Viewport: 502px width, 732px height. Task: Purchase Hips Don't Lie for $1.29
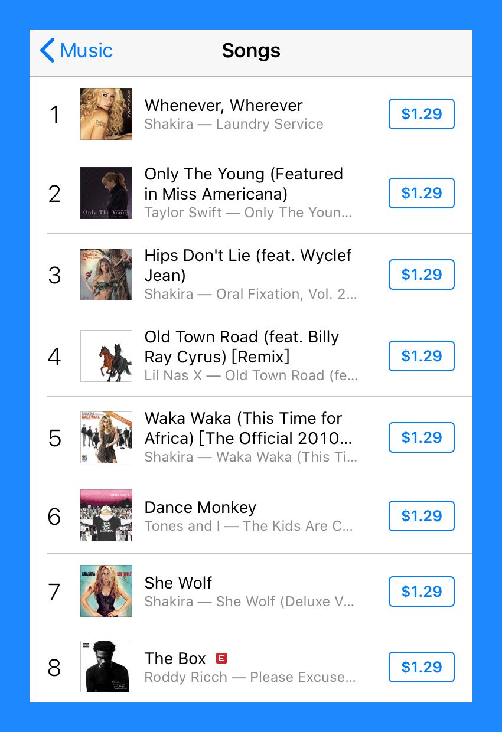click(421, 274)
